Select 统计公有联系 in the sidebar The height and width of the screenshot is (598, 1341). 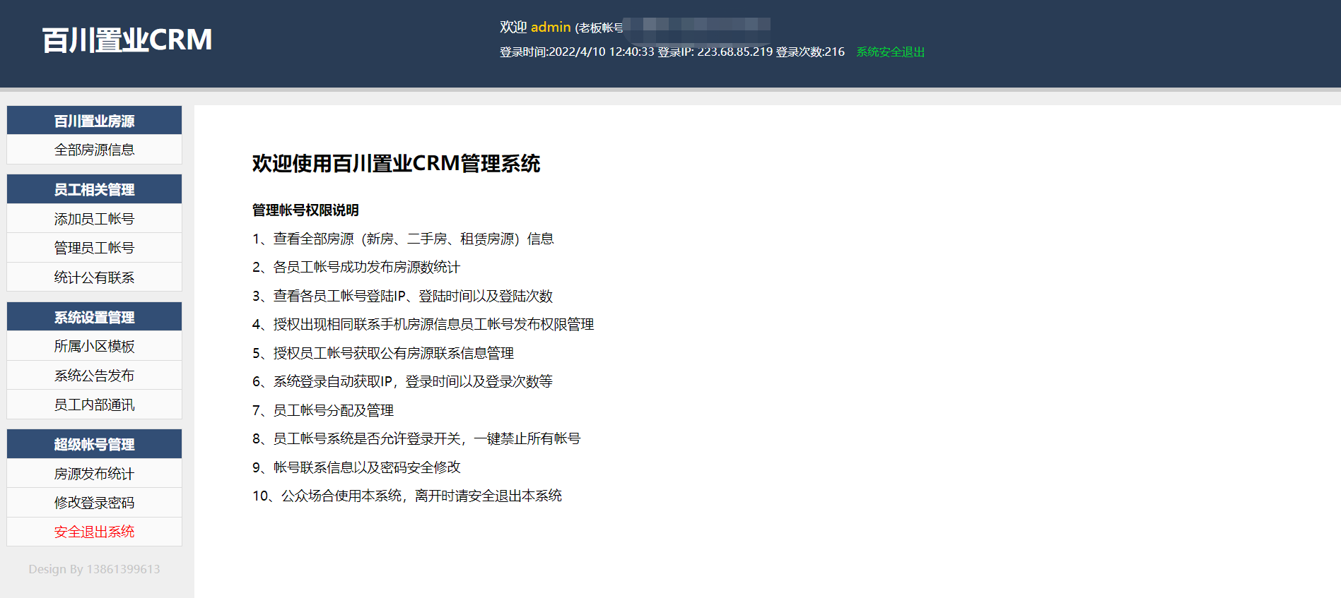pos(94,277)
